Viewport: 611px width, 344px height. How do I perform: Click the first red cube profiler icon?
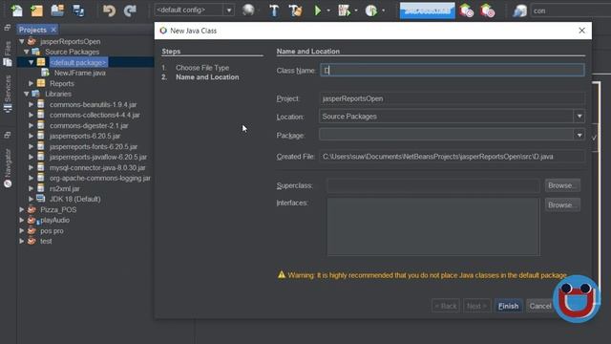pyautogui.click(x=466, y=11)
